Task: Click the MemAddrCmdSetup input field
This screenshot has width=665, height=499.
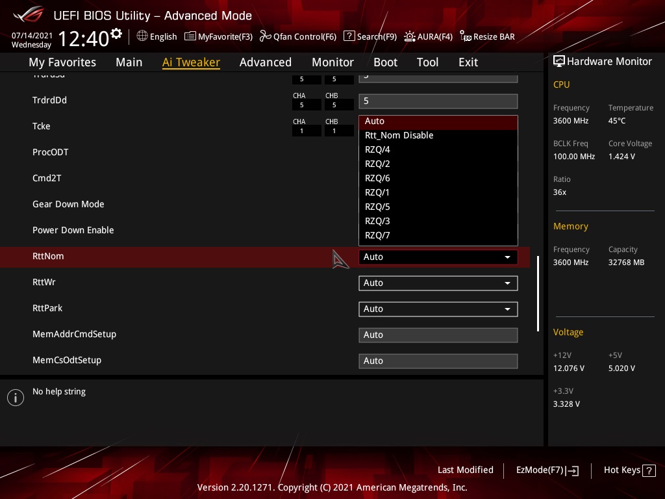Action: pos(438,335)
